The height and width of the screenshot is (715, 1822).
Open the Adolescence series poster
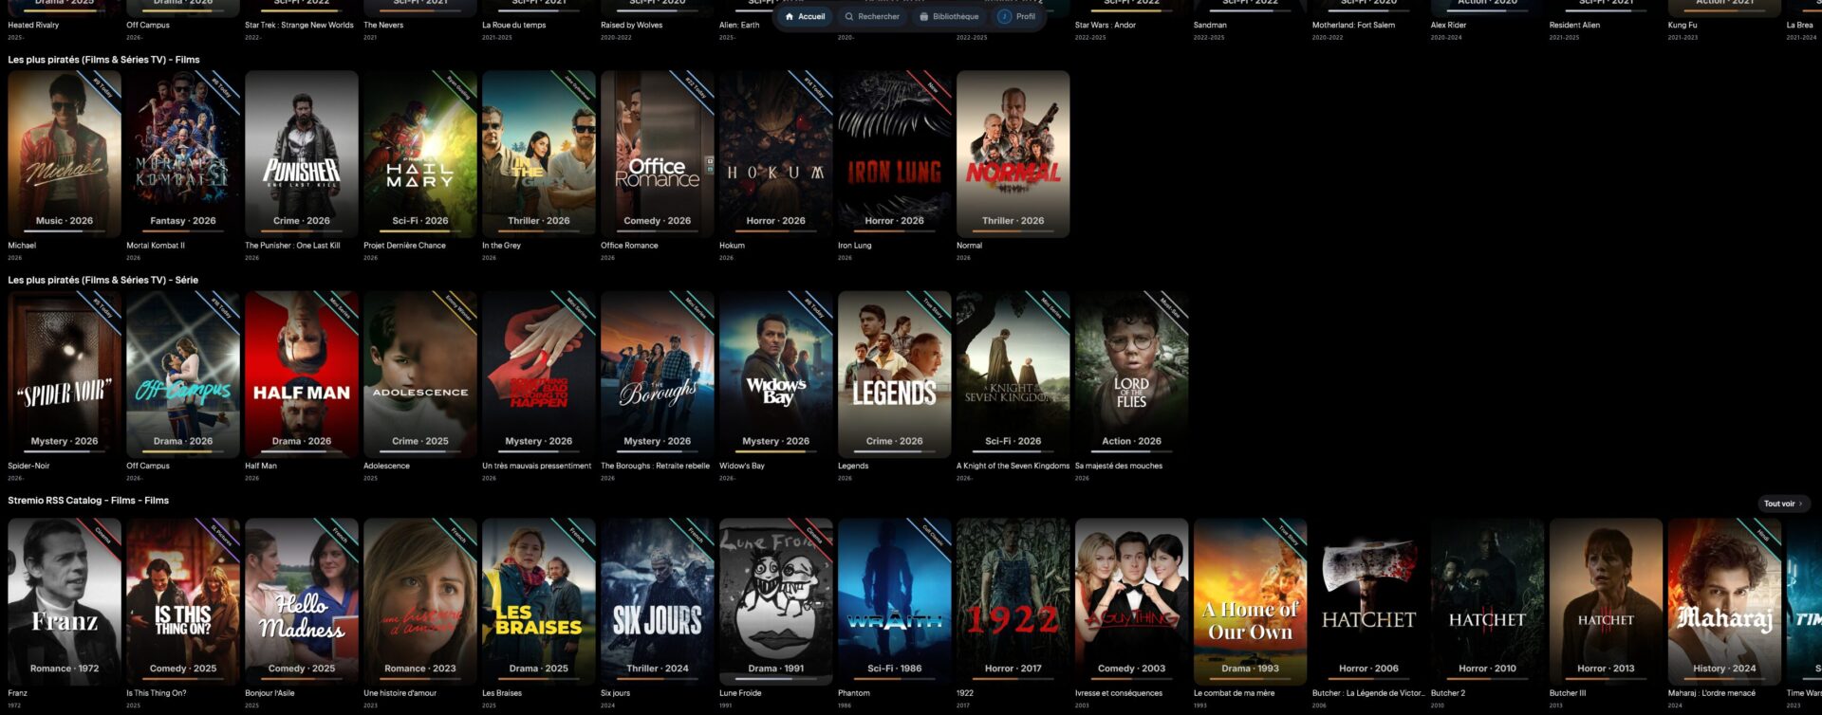420,374
